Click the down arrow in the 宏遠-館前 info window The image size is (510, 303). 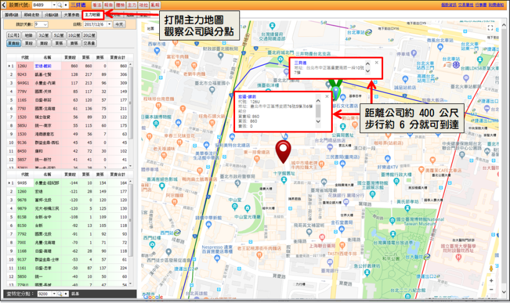[318, 121]
